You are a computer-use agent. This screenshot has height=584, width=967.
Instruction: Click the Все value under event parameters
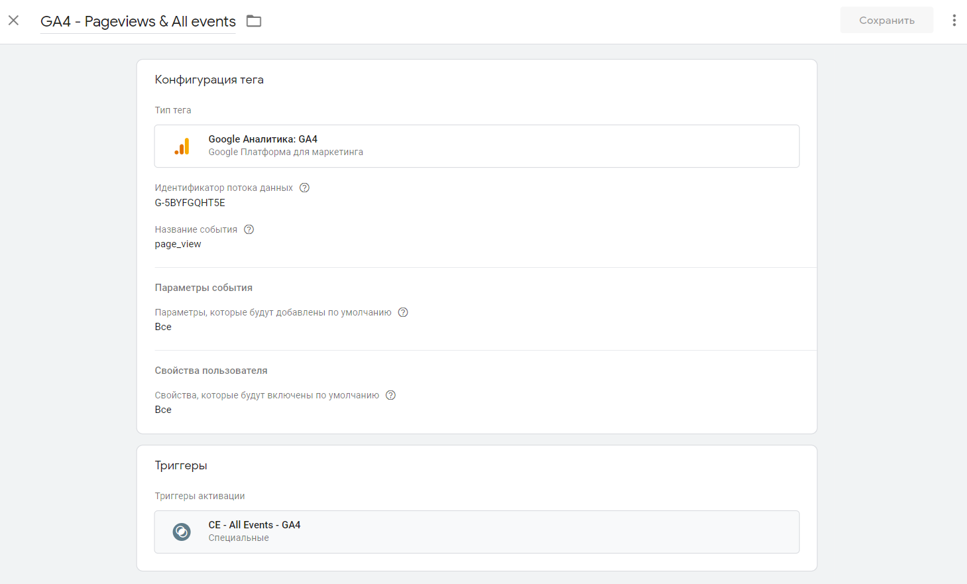[163, 327]
